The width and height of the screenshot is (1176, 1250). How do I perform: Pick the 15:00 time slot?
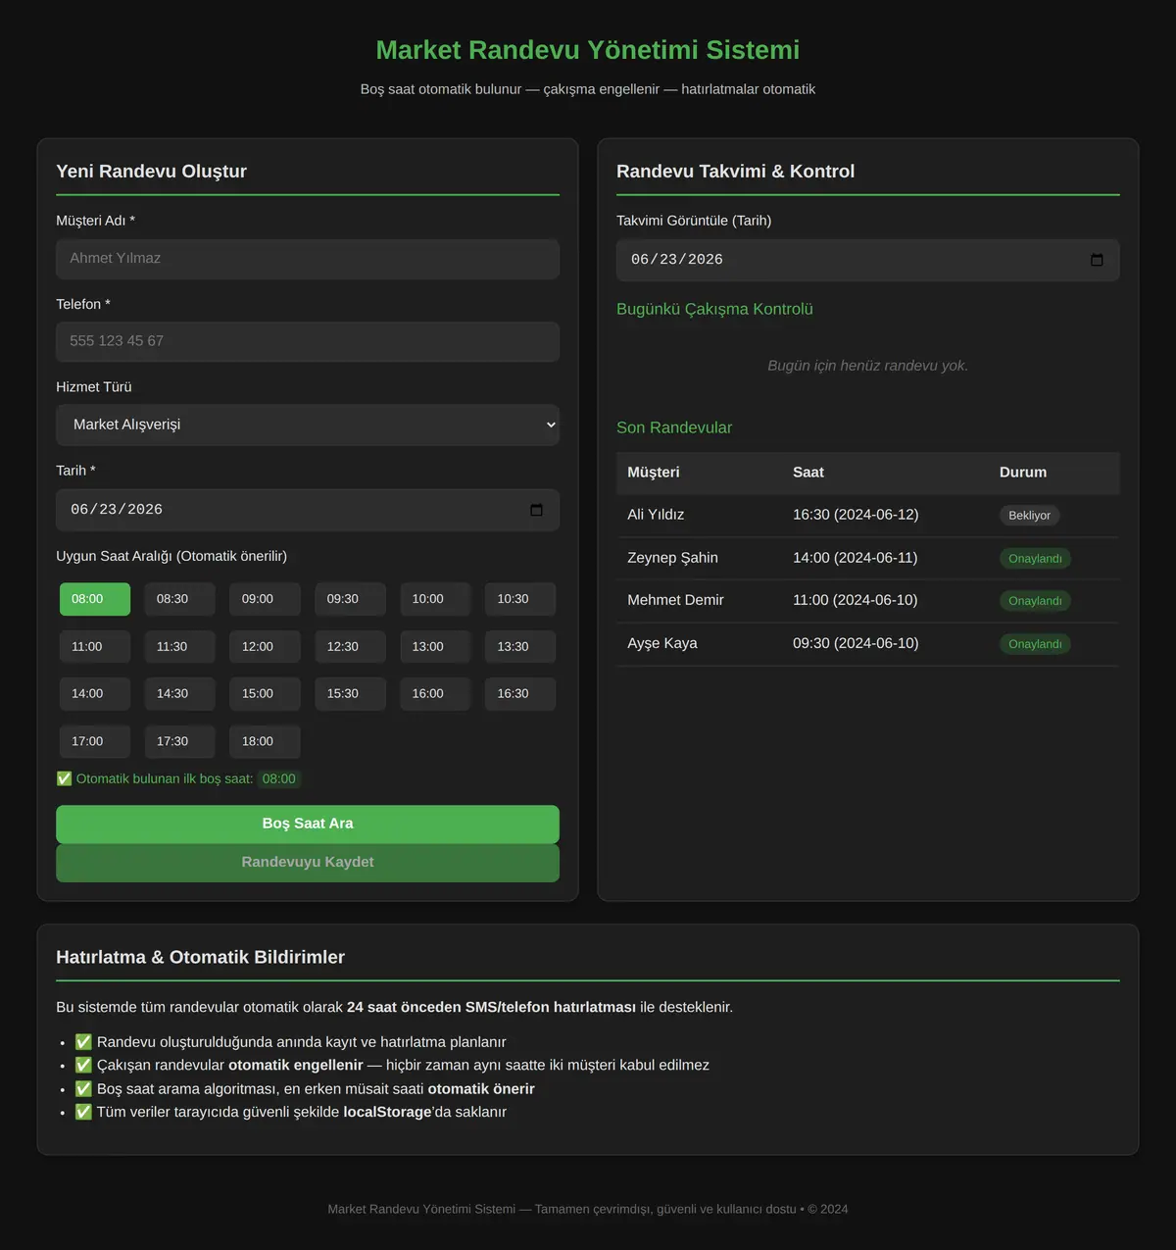pyautogui.click(x=265, y=694)
